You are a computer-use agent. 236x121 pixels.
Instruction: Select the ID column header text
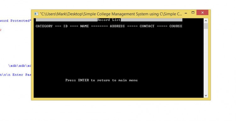pyautogui.click(x=65, y=26)
